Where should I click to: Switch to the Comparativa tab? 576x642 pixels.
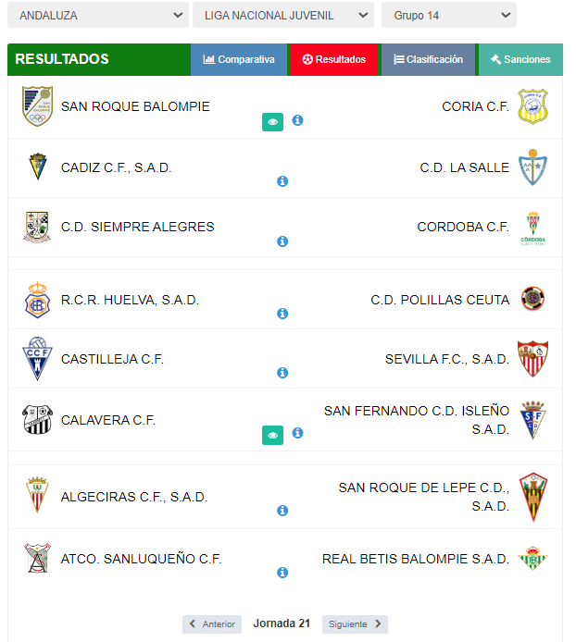tap(239, 60)
